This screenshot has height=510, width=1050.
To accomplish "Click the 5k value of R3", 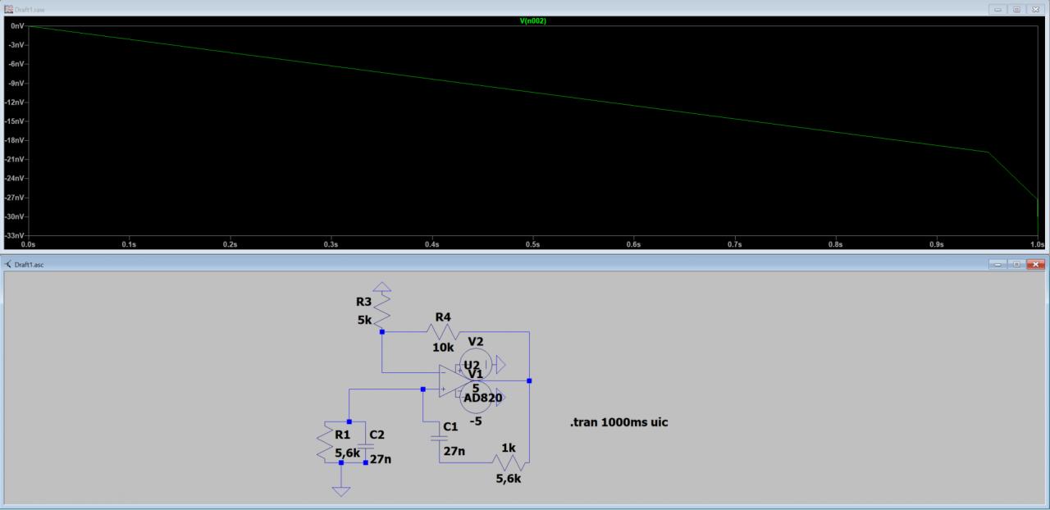I will 364,320.
